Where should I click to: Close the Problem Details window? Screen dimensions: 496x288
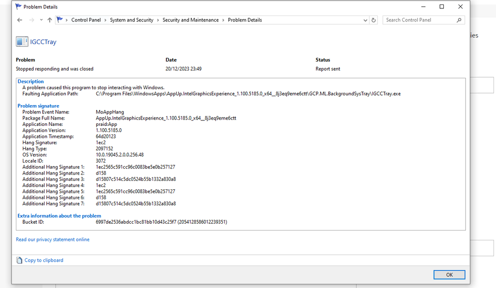click(461, 6)
